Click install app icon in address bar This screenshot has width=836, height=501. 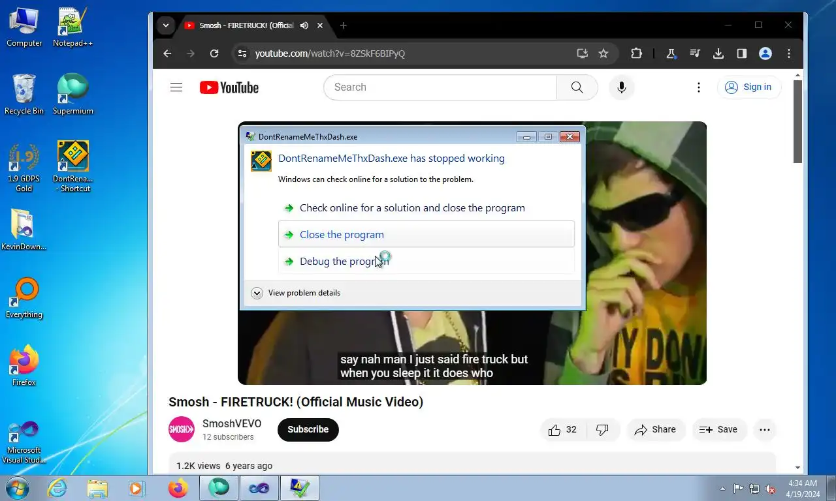pyautogui.click(x=582, y=53)
